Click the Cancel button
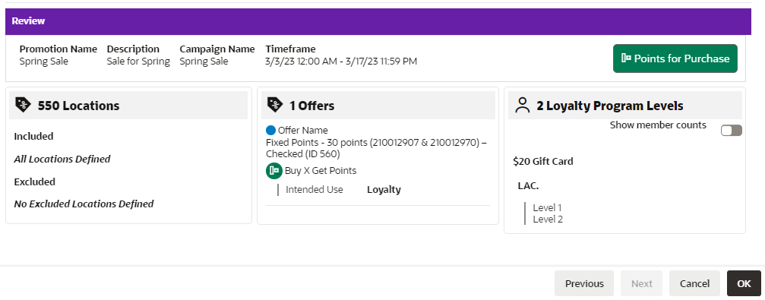765x300 pixels. pyautogui.click(x=694, y=283)
